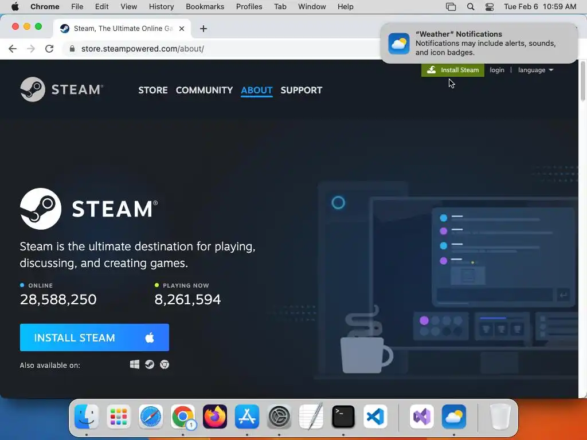Expand the language dropdown

pos(535,70)
